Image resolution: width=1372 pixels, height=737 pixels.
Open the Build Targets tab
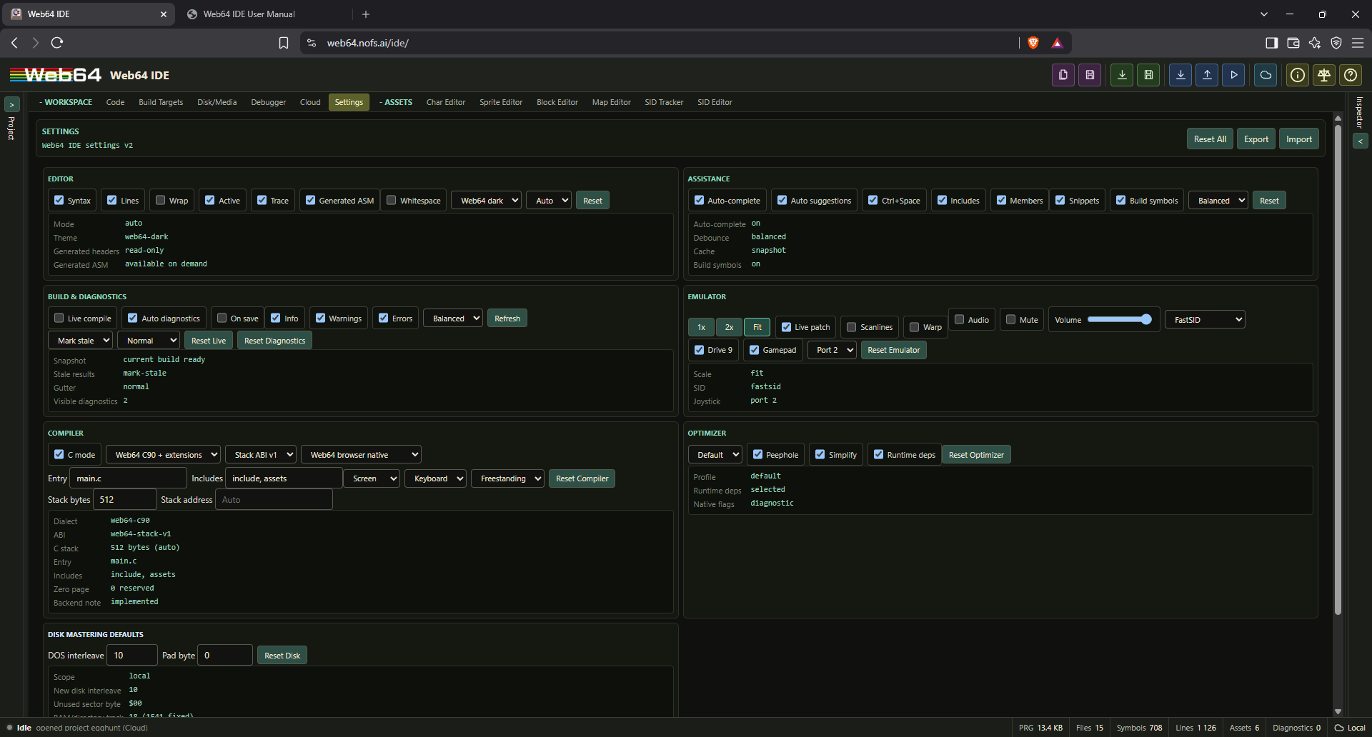pos(161,102)
